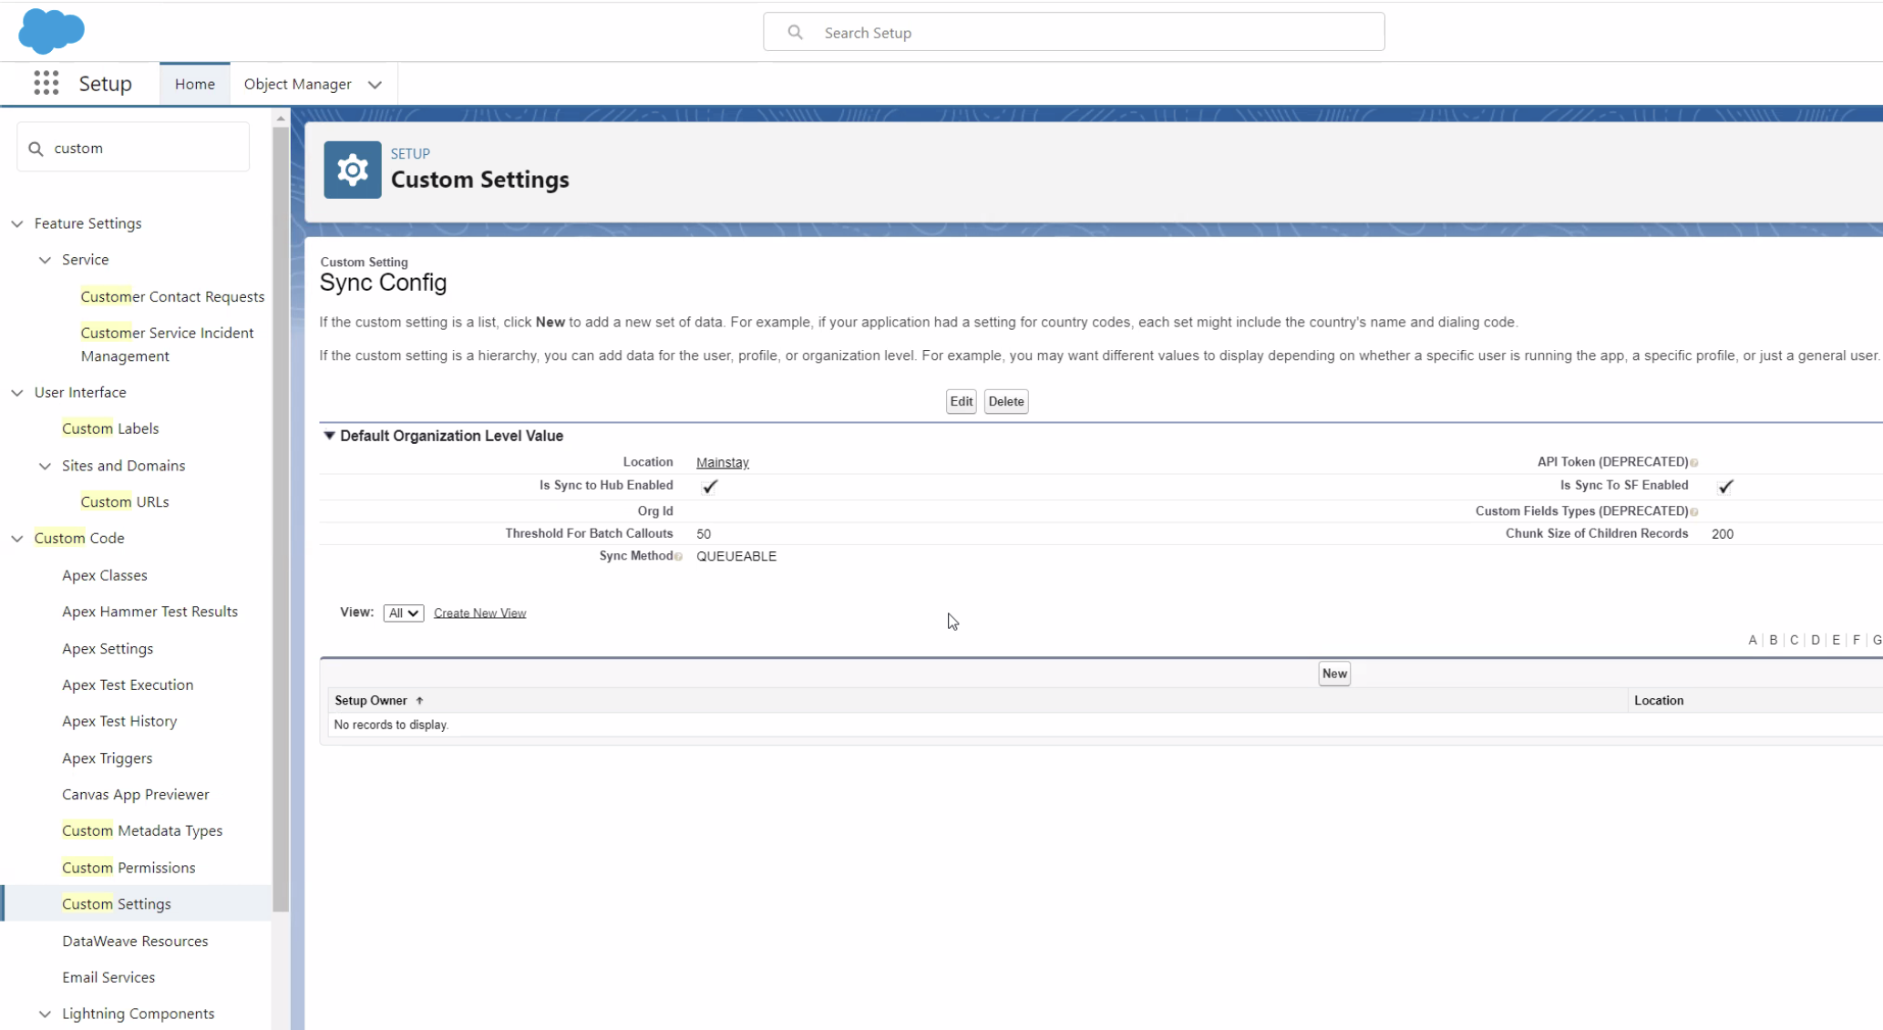Collapse the User Interface section
1883x1030 pixels.
coord(17,392)
